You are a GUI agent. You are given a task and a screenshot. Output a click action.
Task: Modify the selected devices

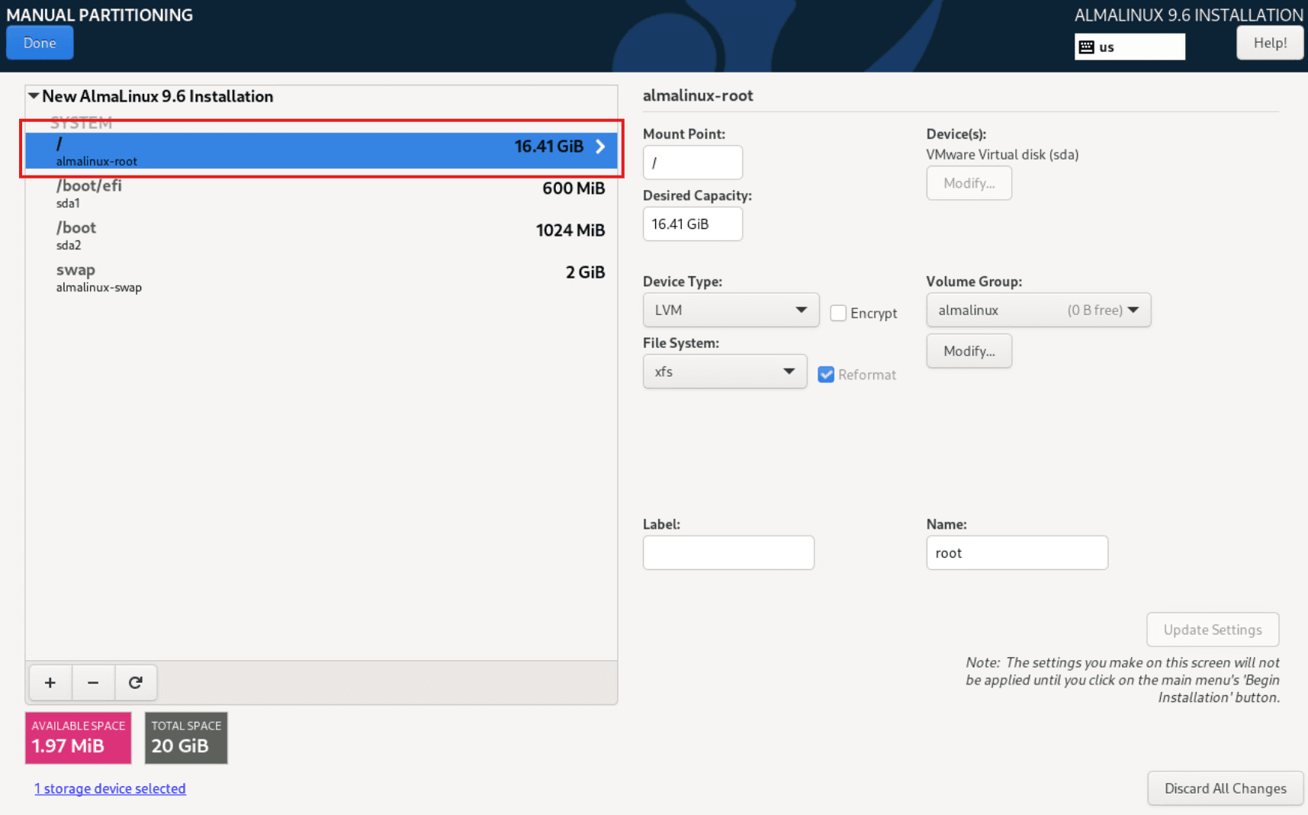(969, 183)
